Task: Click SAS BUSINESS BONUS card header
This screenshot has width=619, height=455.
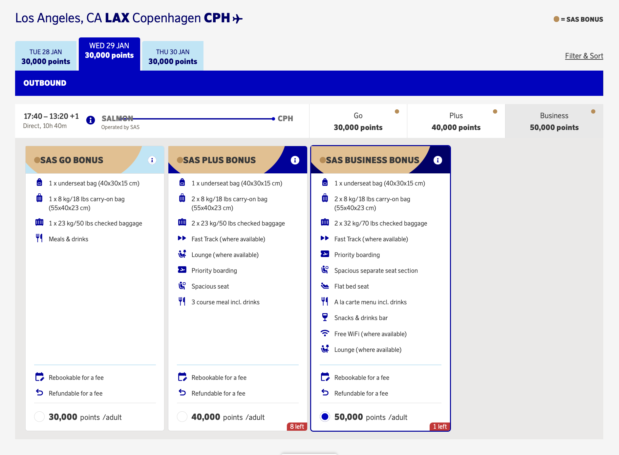Action: [x=380, y=160]
